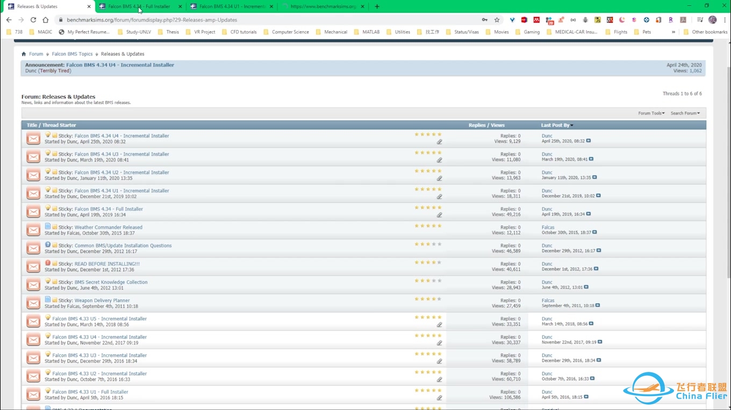Click the browser reload button

(x=33, y=20)
